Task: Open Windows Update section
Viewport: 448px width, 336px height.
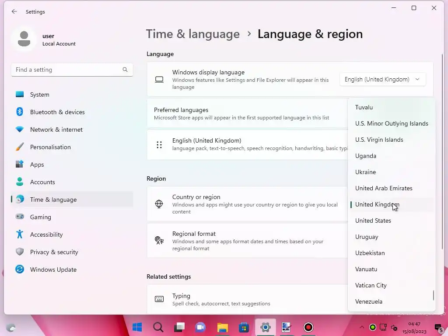Action: point(72,269)
